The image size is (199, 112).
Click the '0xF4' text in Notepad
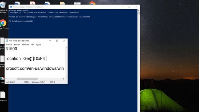[x=40, y=59]
